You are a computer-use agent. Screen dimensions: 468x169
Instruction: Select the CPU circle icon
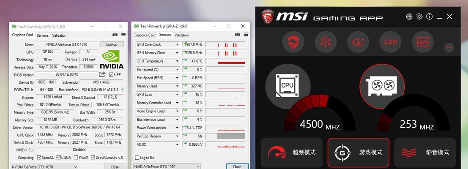pyautogui.click(x=288, y=87)
